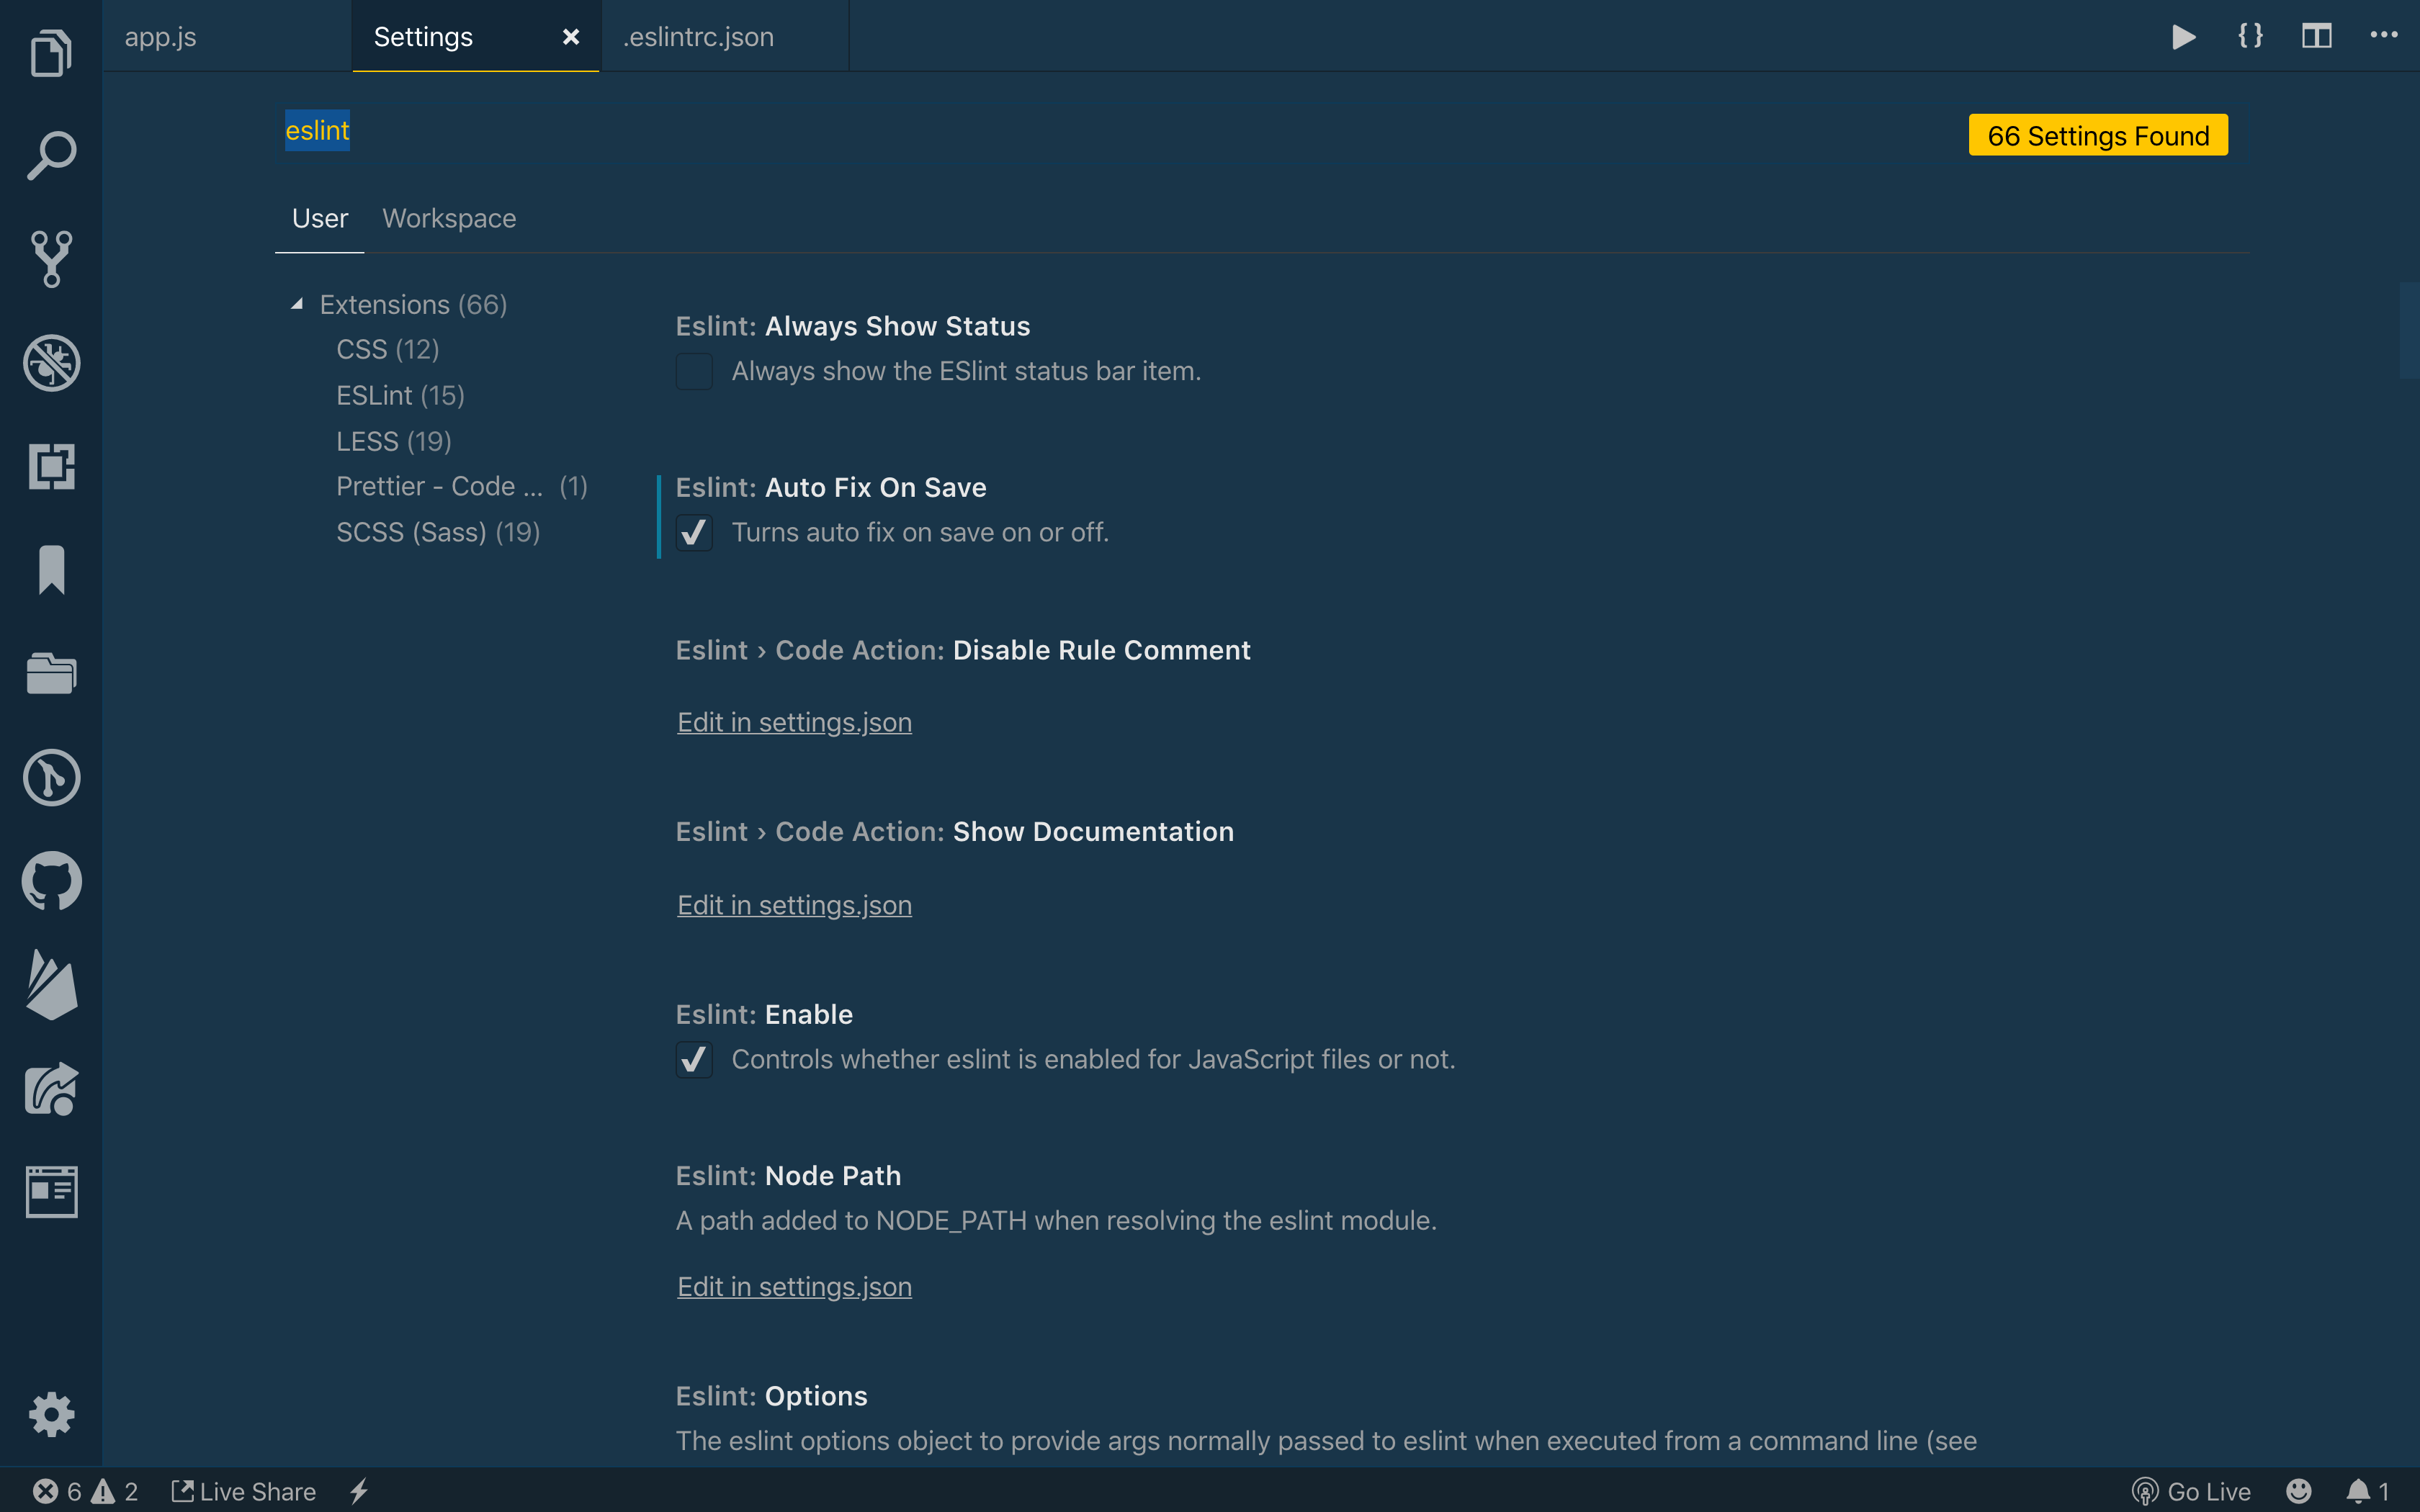Open the Debug panel icon
Viewport: 2420px width, 1512px height.
pos(51,363)
